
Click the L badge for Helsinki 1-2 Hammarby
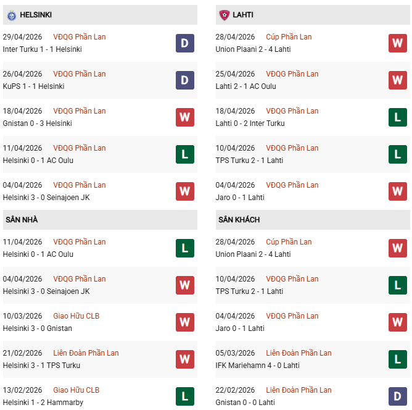pos(184,396)
